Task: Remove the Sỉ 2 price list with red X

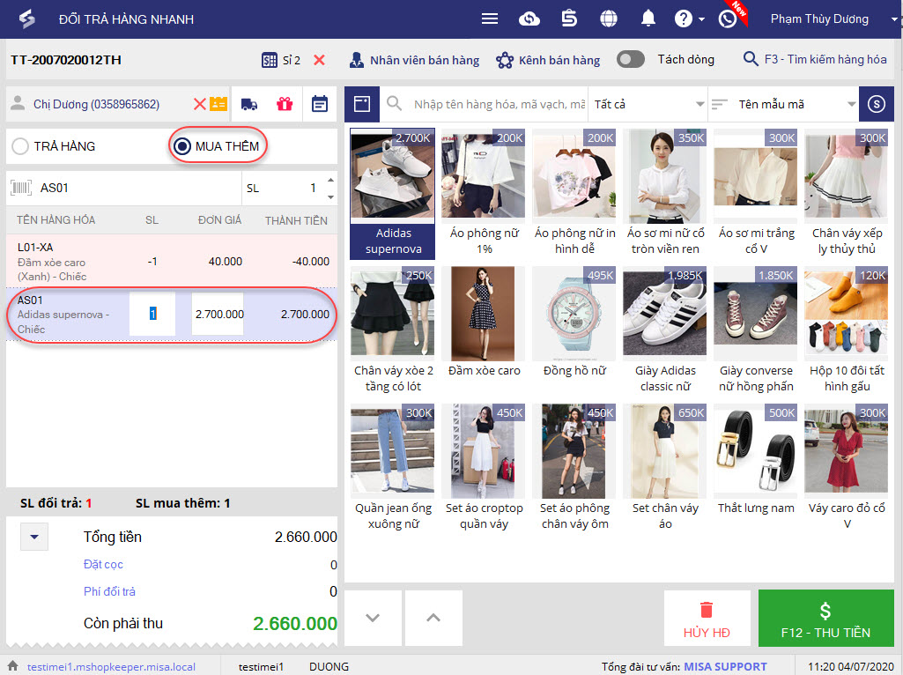Action: tap(319, 60)
